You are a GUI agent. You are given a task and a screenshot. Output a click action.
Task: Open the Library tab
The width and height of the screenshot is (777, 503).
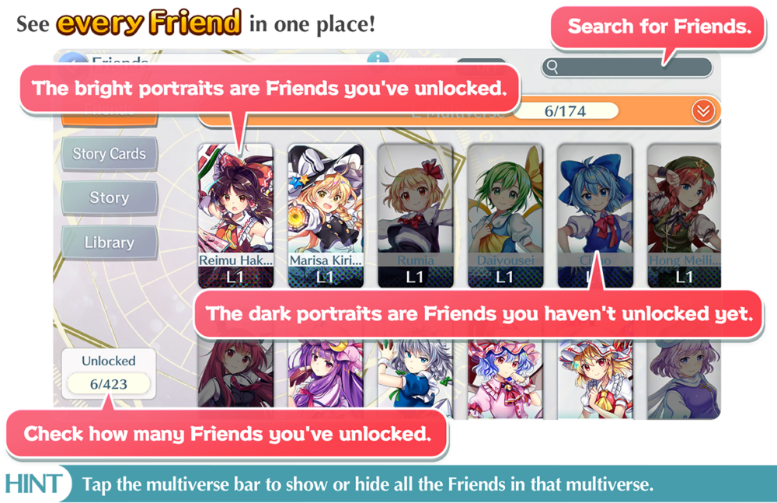pos(109,242)
